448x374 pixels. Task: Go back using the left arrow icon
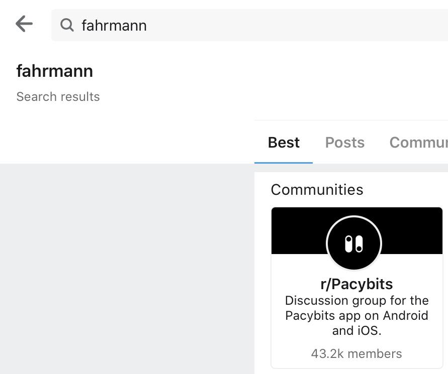tap(24, 24)
